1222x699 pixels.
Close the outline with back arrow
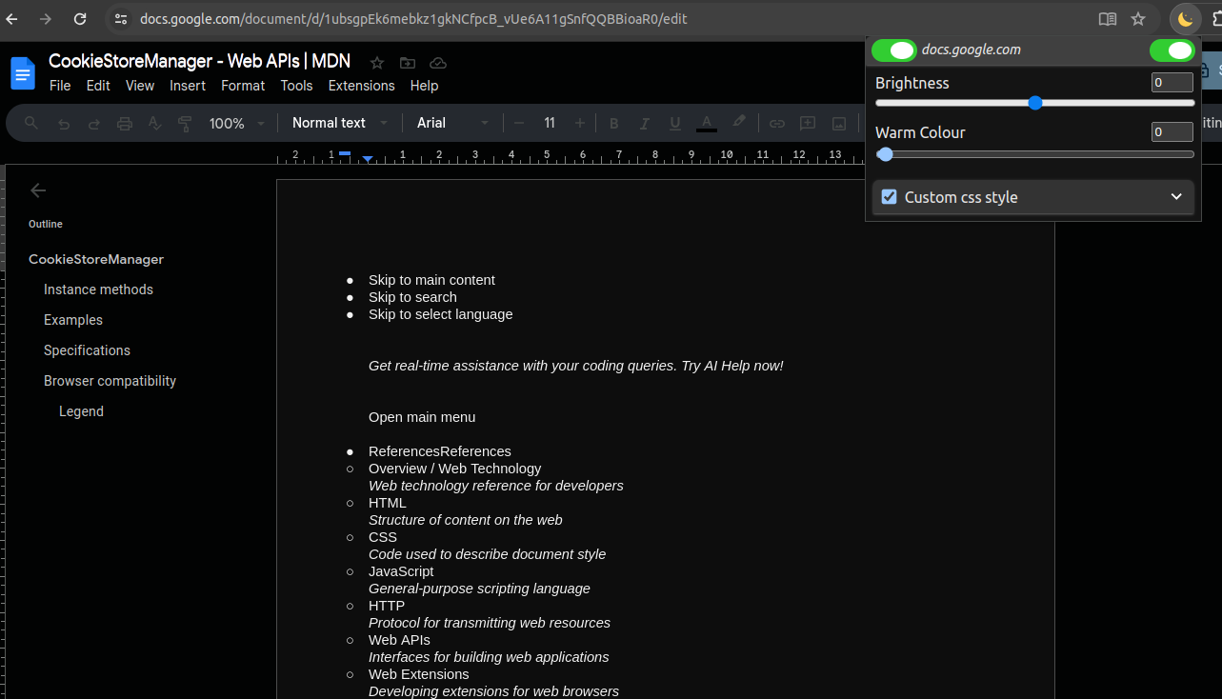pos(38,190)
